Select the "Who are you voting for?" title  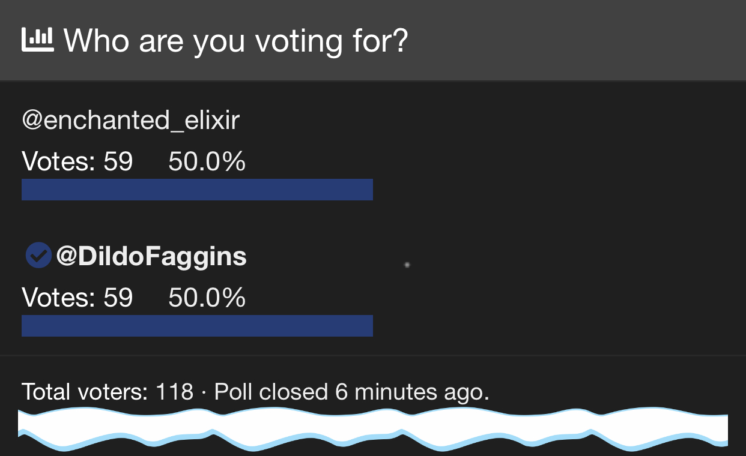click(x=236, y=41)
